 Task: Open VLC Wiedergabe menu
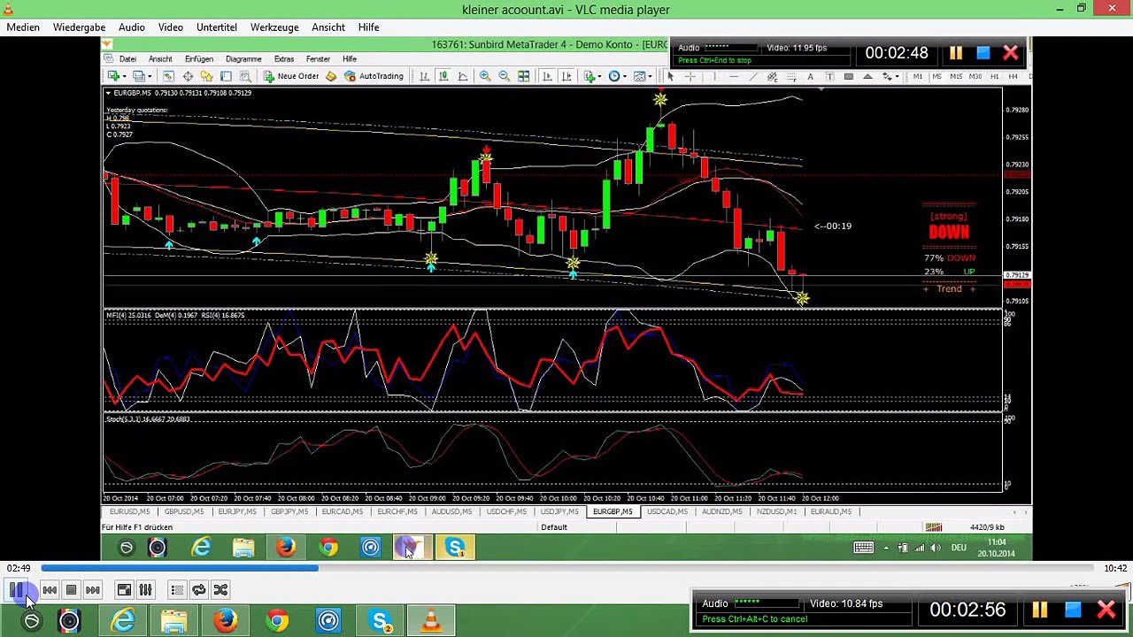pos(79,27)
